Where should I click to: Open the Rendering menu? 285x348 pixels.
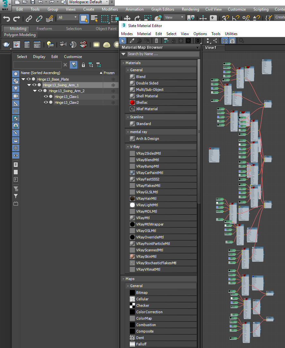click(190, 9)
